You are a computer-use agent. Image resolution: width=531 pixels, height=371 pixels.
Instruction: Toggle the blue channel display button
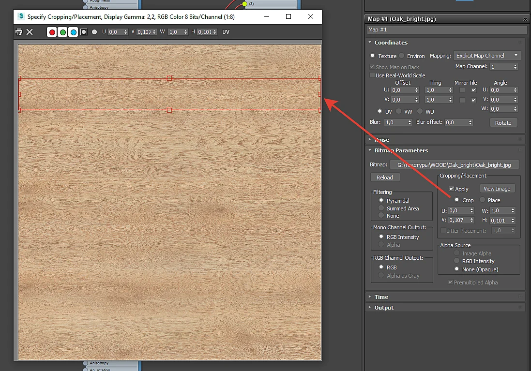pos(73,32)
